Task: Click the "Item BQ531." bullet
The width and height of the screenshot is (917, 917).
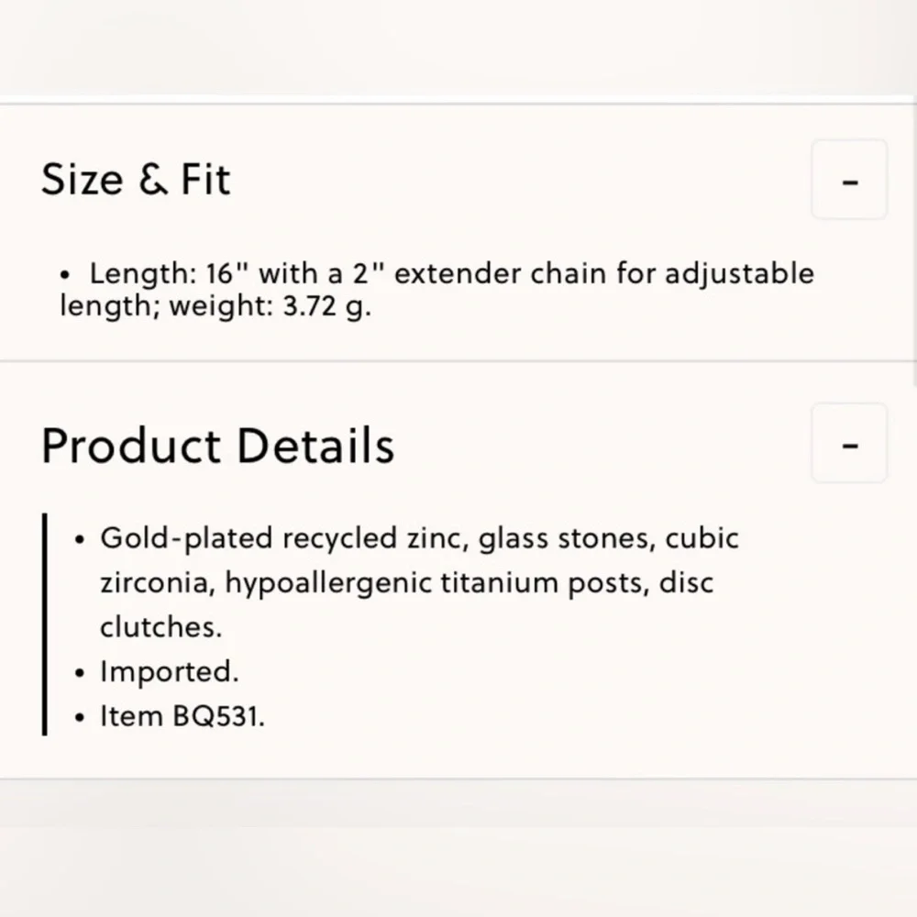Action: tap(182, 716)
